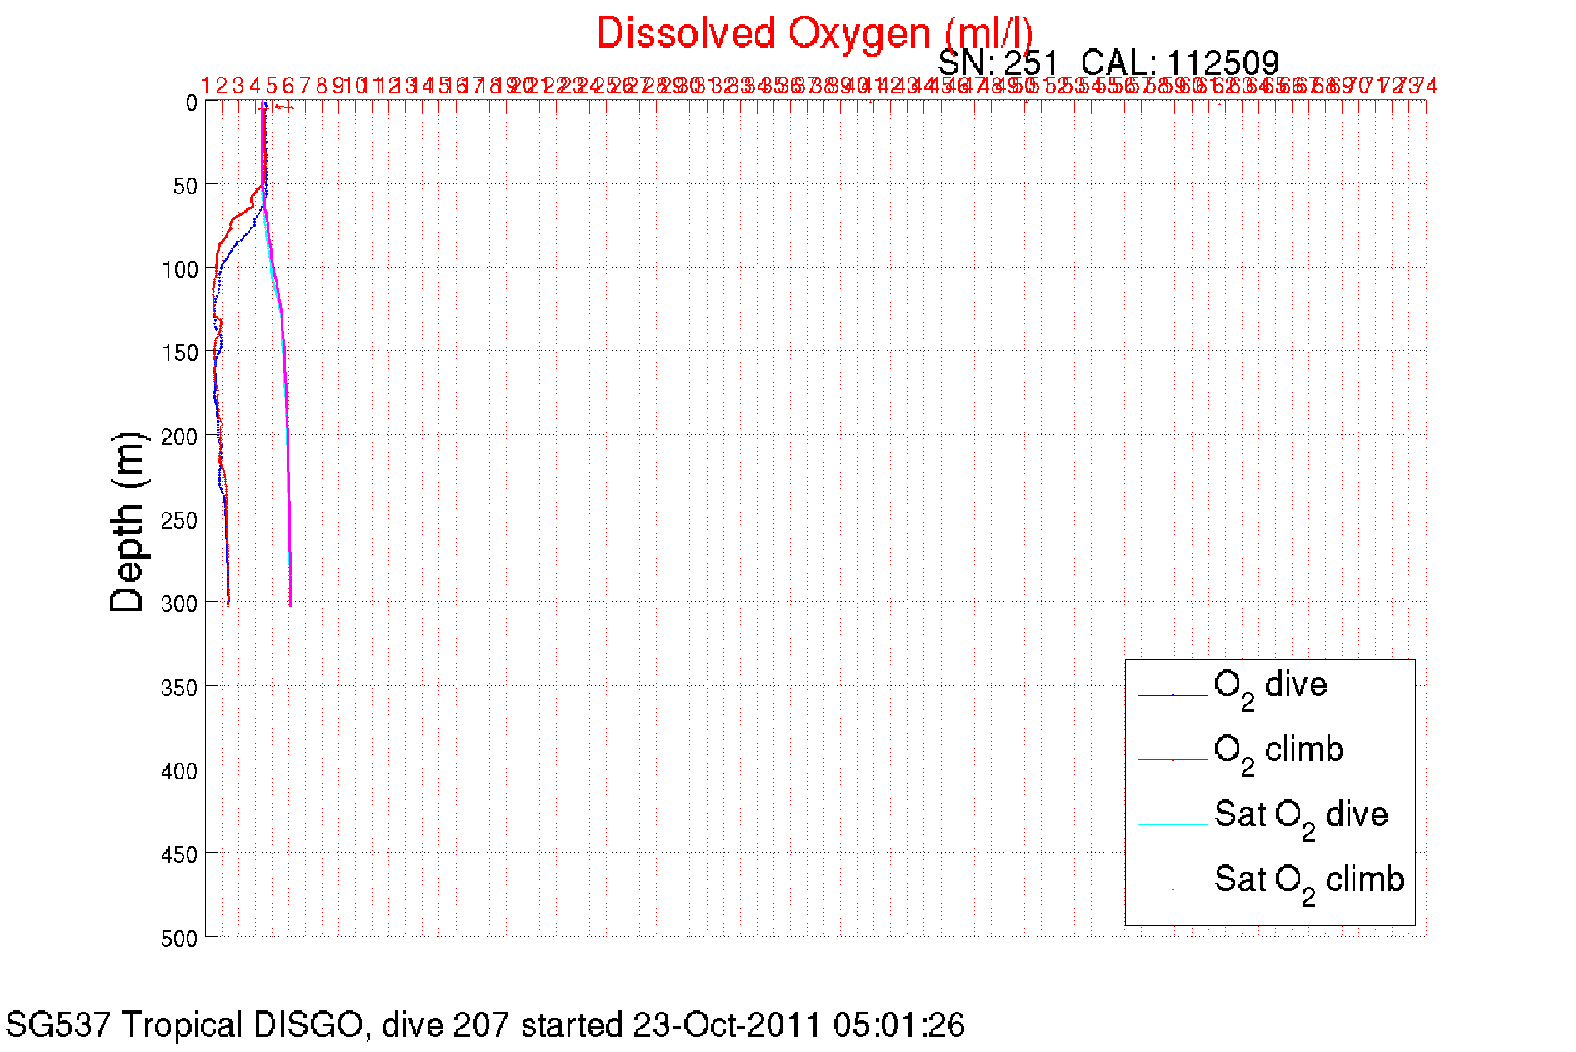This screenshot has height=1052, width=1576.
Task: Click the Sat O2 dive legend entry
Action: tap(1301, 819)
